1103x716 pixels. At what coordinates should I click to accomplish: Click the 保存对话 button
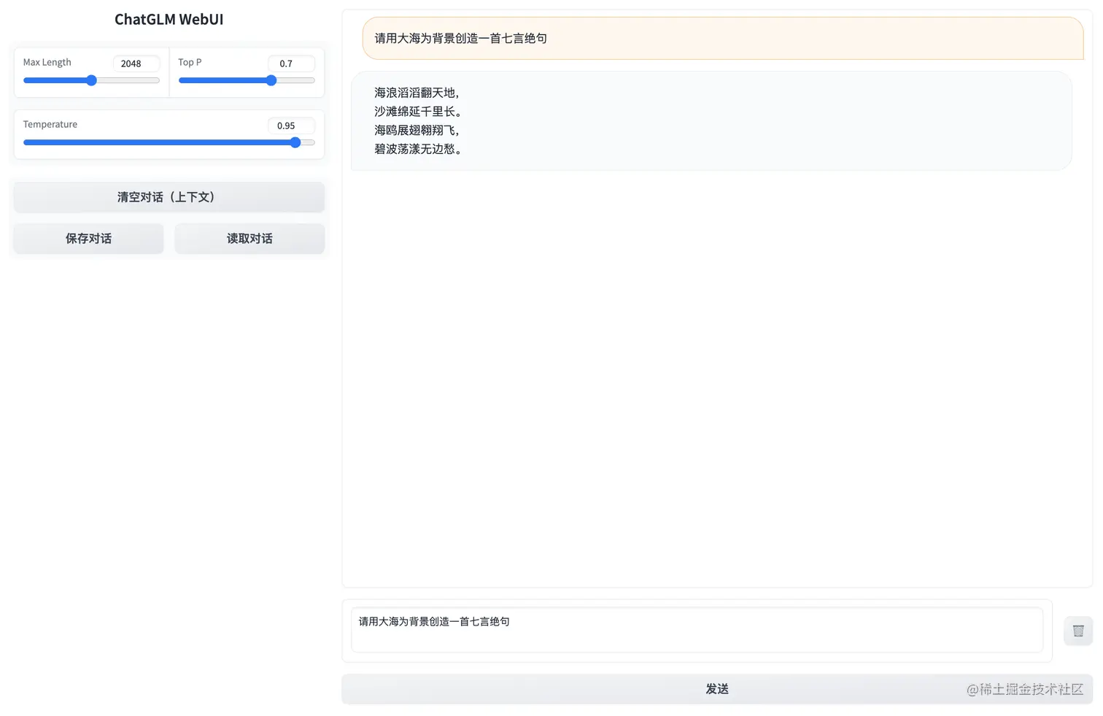click(89, 239)
